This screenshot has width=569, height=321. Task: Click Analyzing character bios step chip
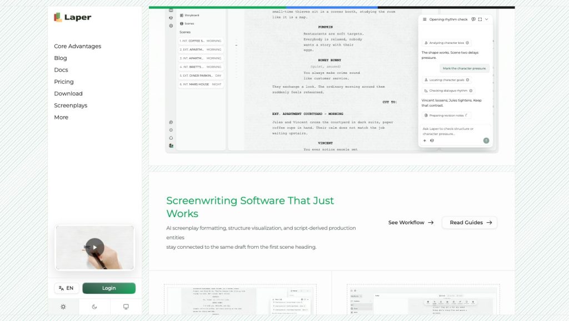(x=446, y=43)
